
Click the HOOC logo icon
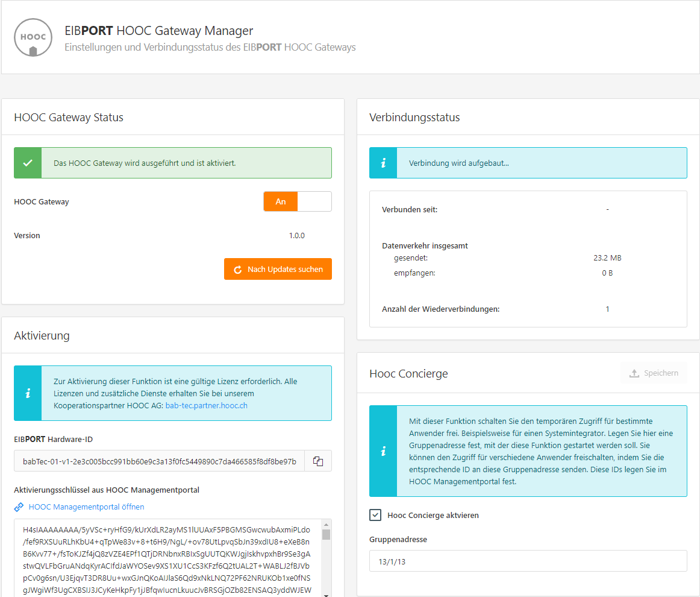point(33,37)
